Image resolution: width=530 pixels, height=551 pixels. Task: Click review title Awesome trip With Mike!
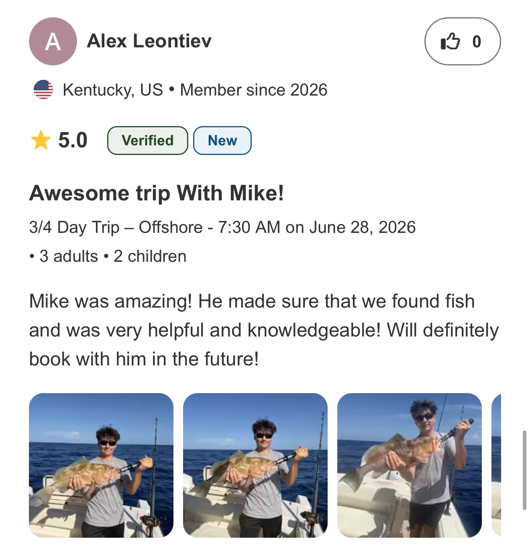pyautogui.click(x=157, y=193)
